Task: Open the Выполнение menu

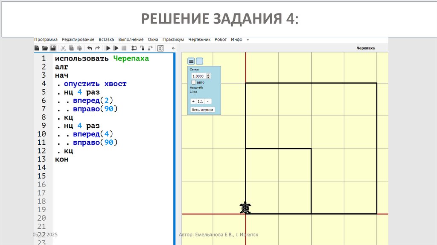Action: click(131, 40)
